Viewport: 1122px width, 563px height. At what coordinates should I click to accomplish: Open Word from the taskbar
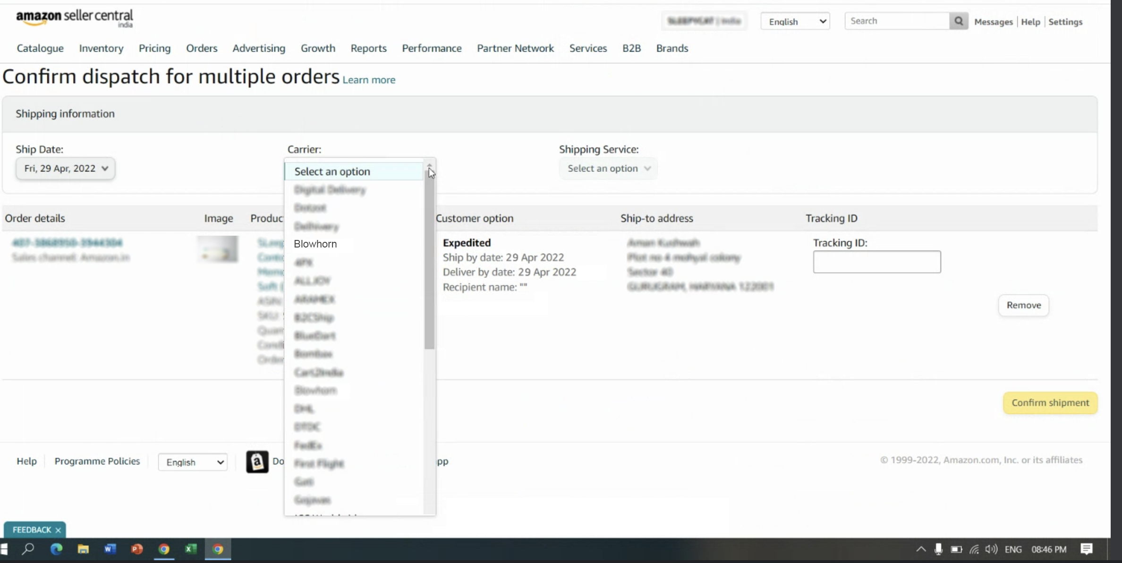(110, 549)
